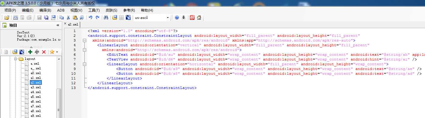Click the save-with-arrow icon right of Save All
This screenshot has width=425, height=118.
point(53,17)
